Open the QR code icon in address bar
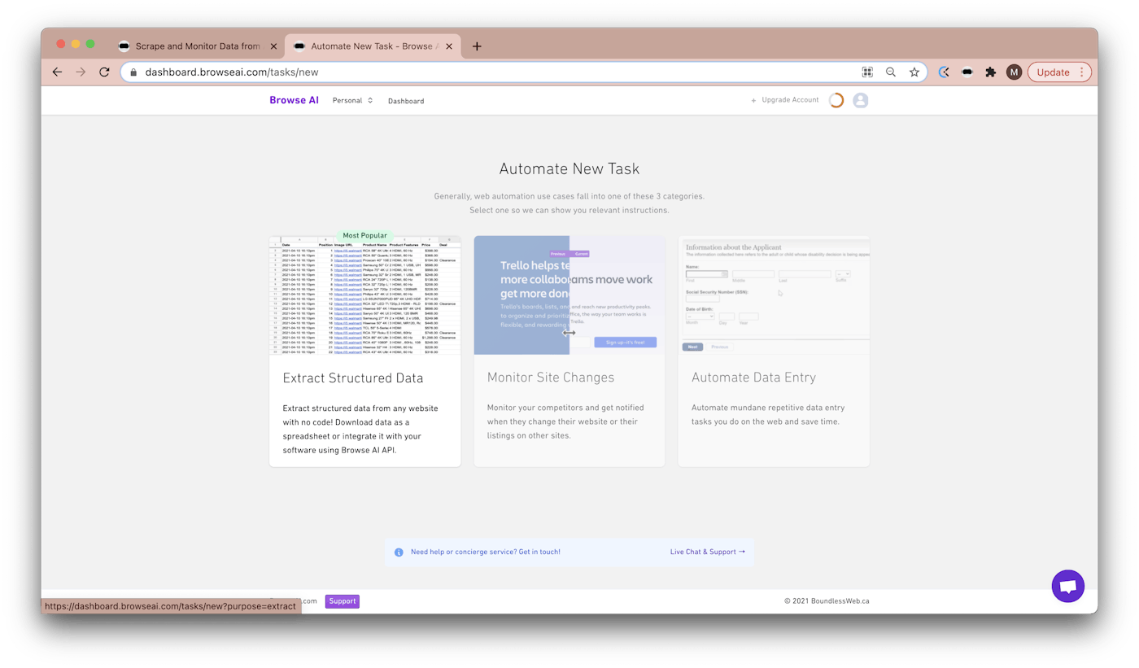The height and width of the screenshot is (668, 1139). point(867,72)
